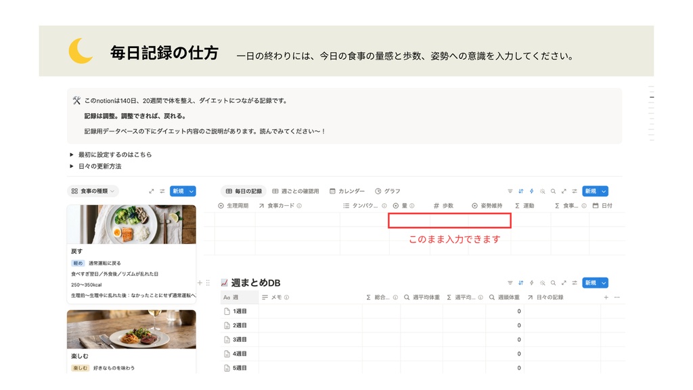
Task: Click the 運動 column header
Action: (524, 206)
